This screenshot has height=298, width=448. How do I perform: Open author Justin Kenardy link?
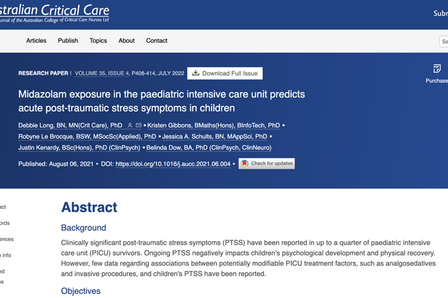(79, 148)
